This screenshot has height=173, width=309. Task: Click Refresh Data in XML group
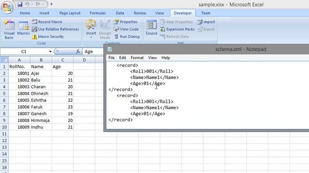pyautogui.click(x=174, y=37)
